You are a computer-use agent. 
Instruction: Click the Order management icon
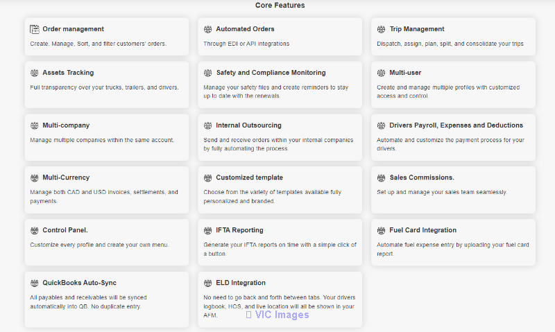[34, 29]
